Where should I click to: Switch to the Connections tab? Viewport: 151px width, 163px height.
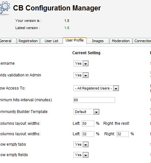click(x=142, y=41)
